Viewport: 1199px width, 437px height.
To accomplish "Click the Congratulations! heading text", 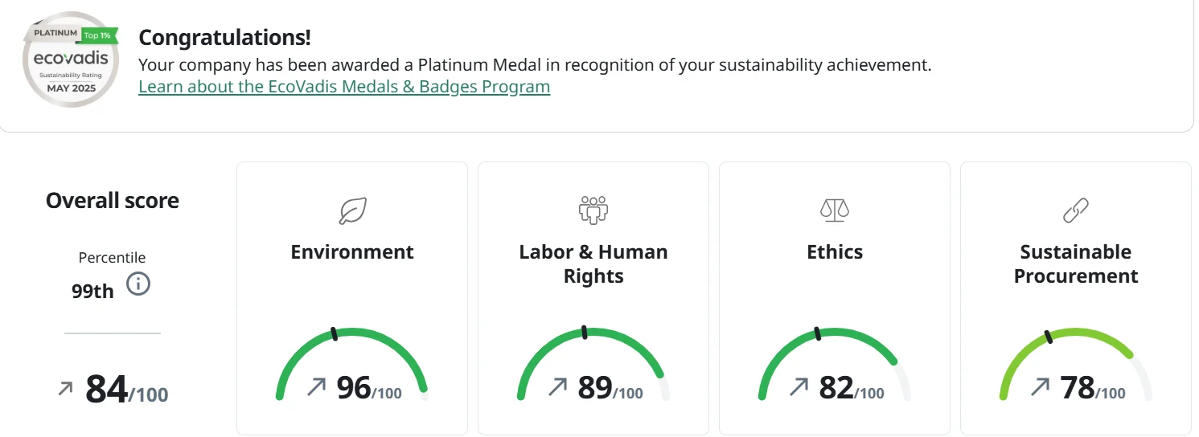I will 224,38.
